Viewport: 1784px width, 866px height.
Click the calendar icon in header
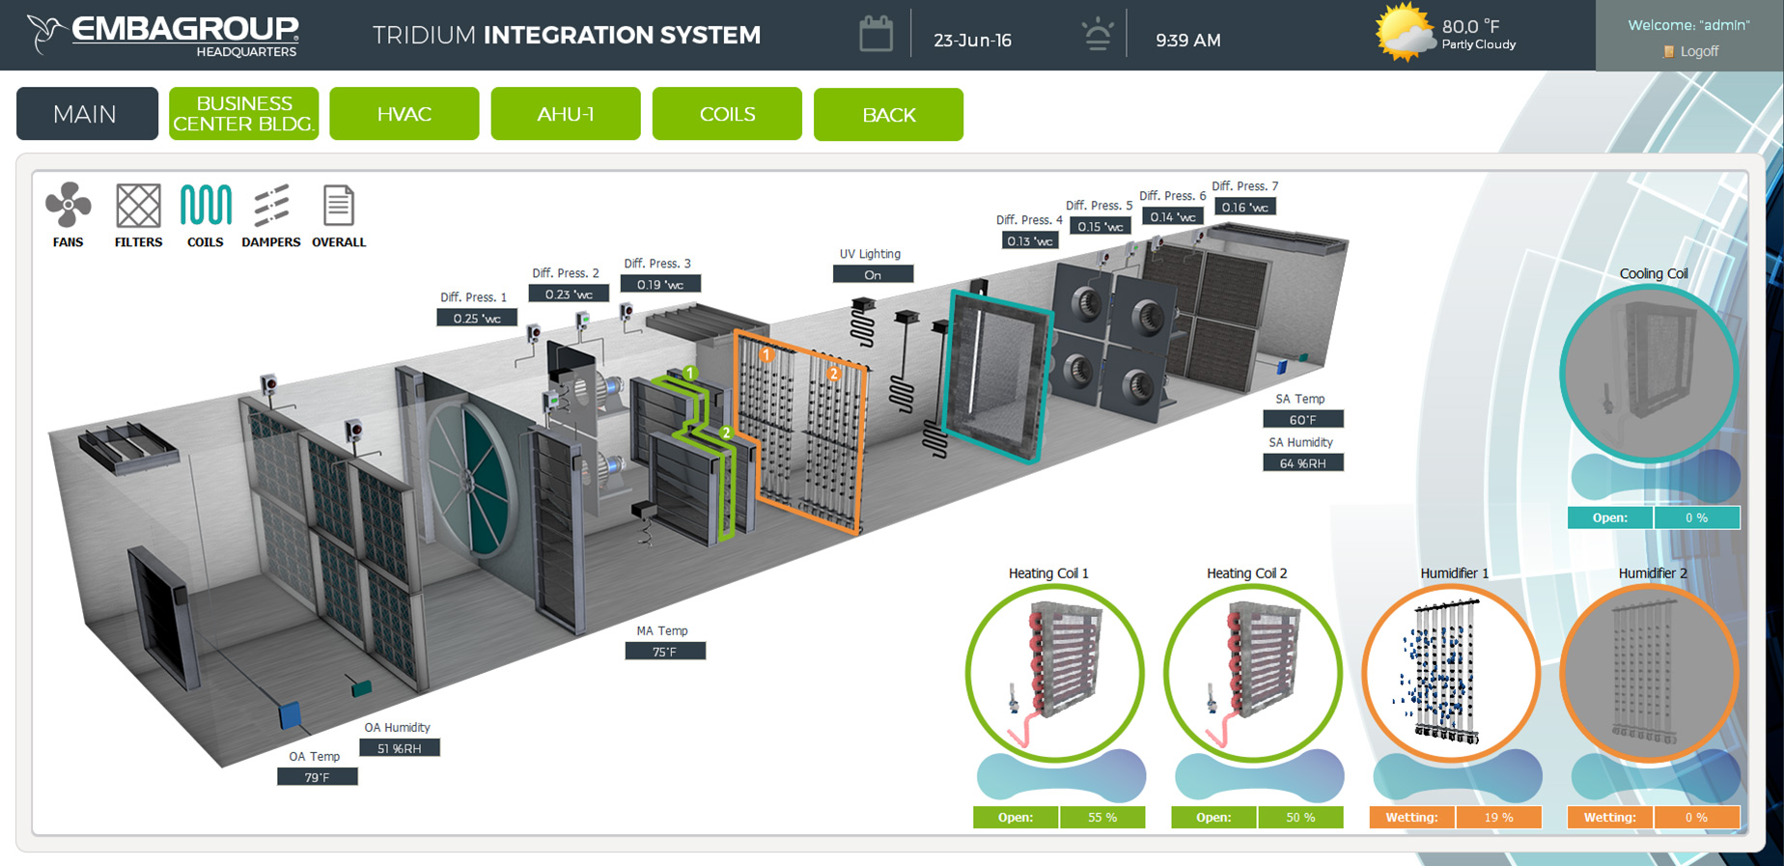[876, 35]
